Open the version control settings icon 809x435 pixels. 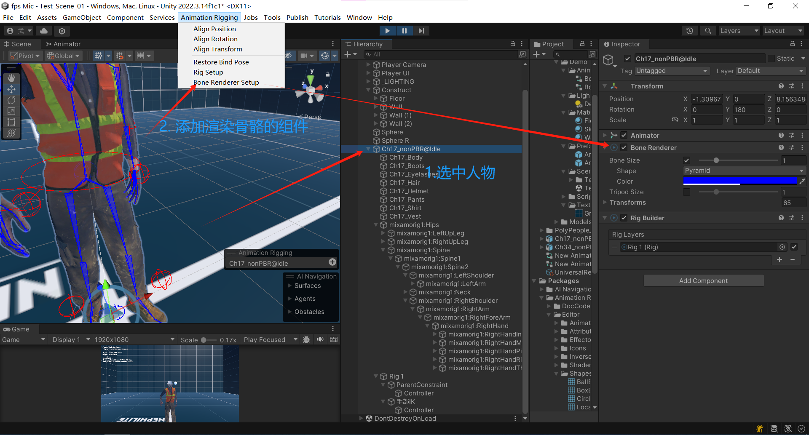click(x=62, y=31)
